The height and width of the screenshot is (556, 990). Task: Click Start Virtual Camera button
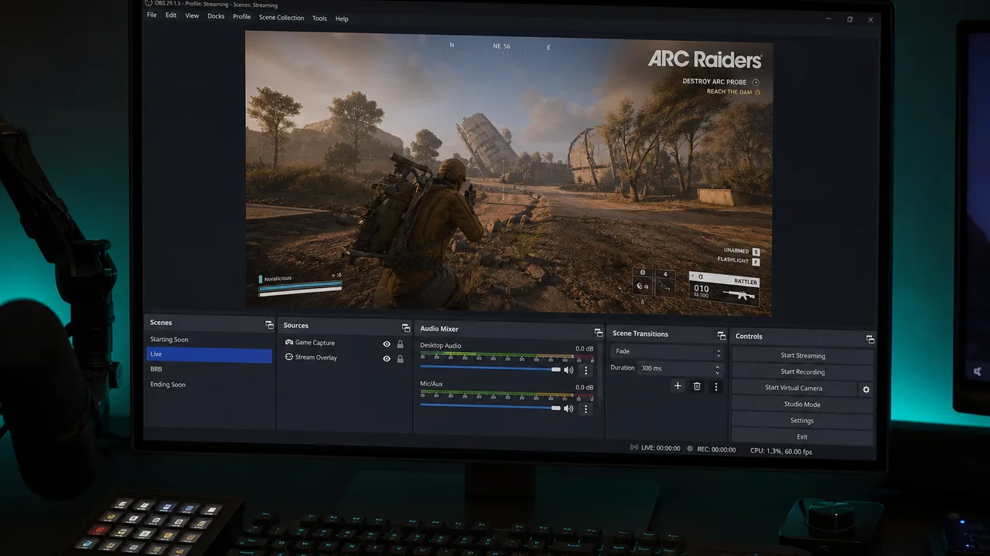pyautogui.click(x=794, y=388)
